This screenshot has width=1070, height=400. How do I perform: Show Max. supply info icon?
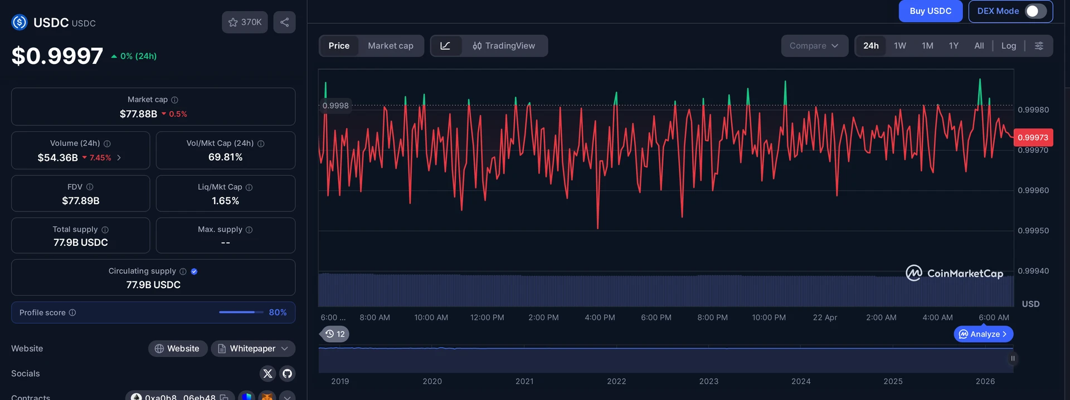[249, 230]
